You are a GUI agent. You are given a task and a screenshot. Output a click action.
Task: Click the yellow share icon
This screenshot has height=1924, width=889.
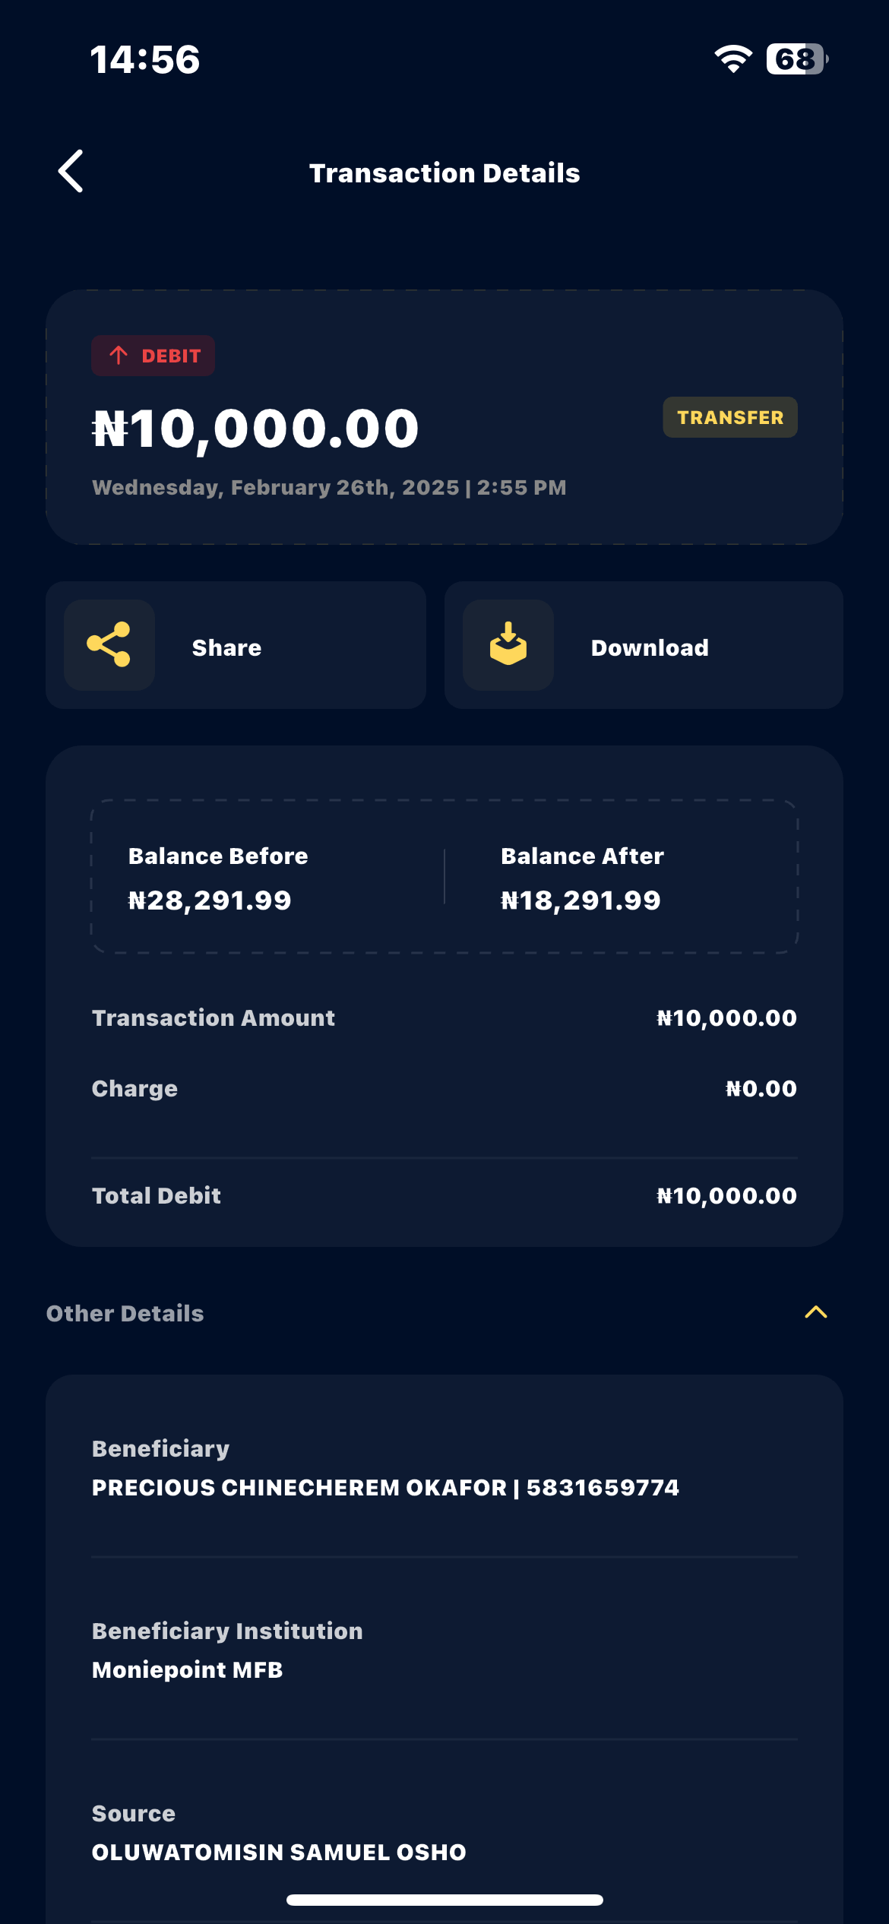(x=109, y=645)
